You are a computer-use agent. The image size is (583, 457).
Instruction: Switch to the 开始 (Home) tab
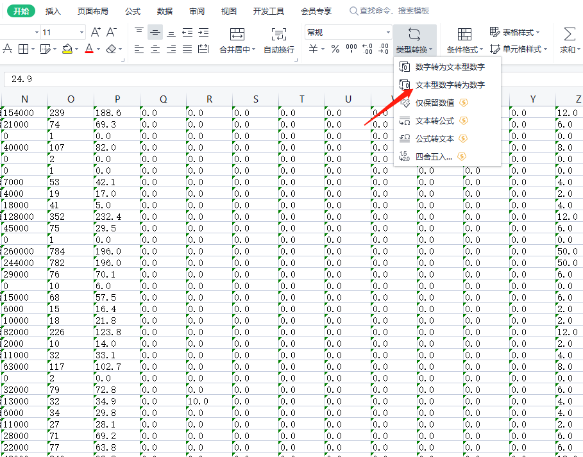(x=21, y=11)
